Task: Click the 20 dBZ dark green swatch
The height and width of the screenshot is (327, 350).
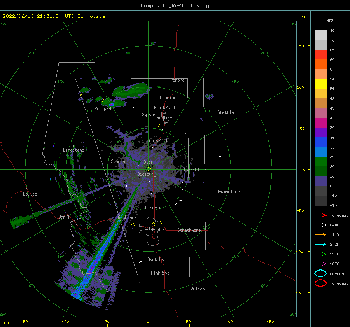Action: pos(320,171)
